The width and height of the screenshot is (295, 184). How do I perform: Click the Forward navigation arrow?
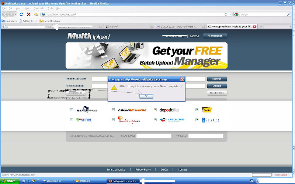click(11, 14)
